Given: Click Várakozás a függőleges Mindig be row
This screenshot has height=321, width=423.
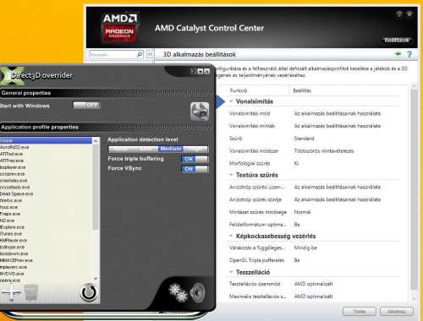Looking at the screenshot, I should pyautogui.click(x=314, y=248).
